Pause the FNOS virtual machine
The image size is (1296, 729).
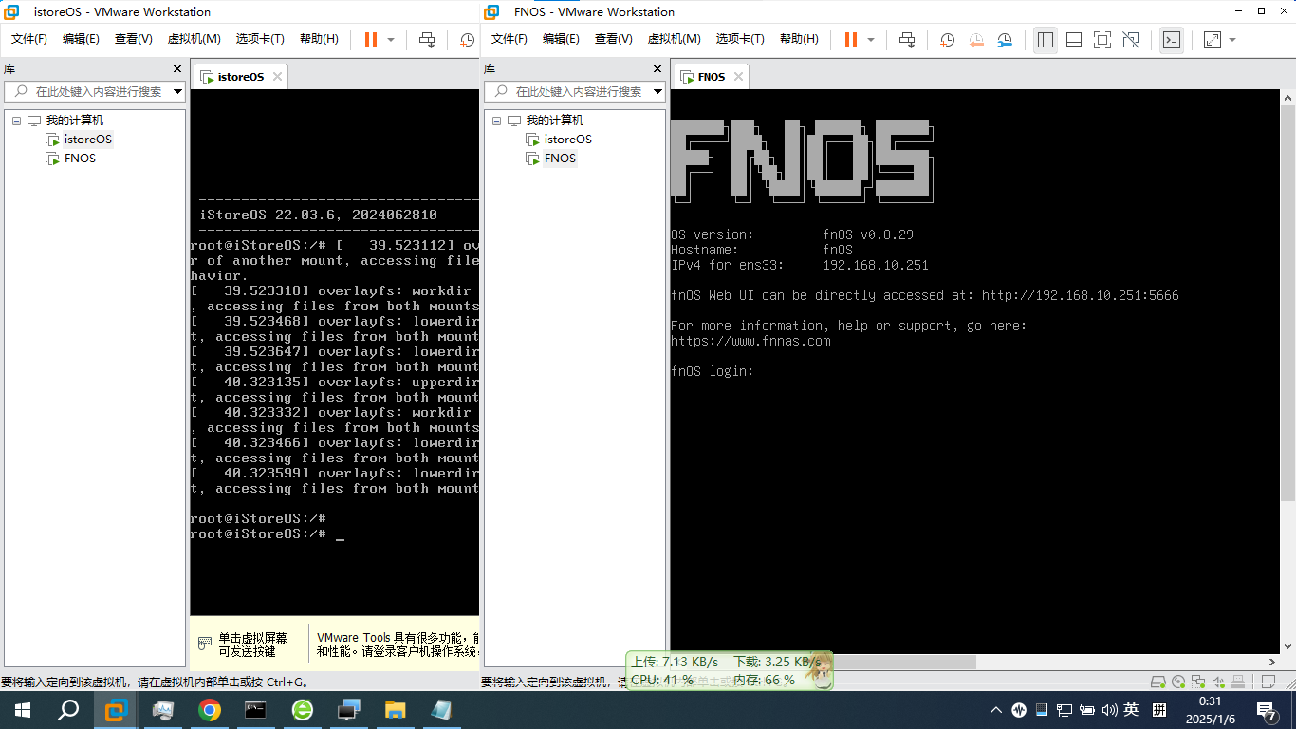pos(851,40)
